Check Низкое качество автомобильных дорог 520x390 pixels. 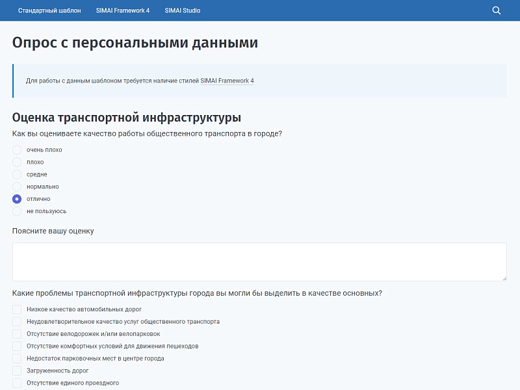tap(16, 309)
